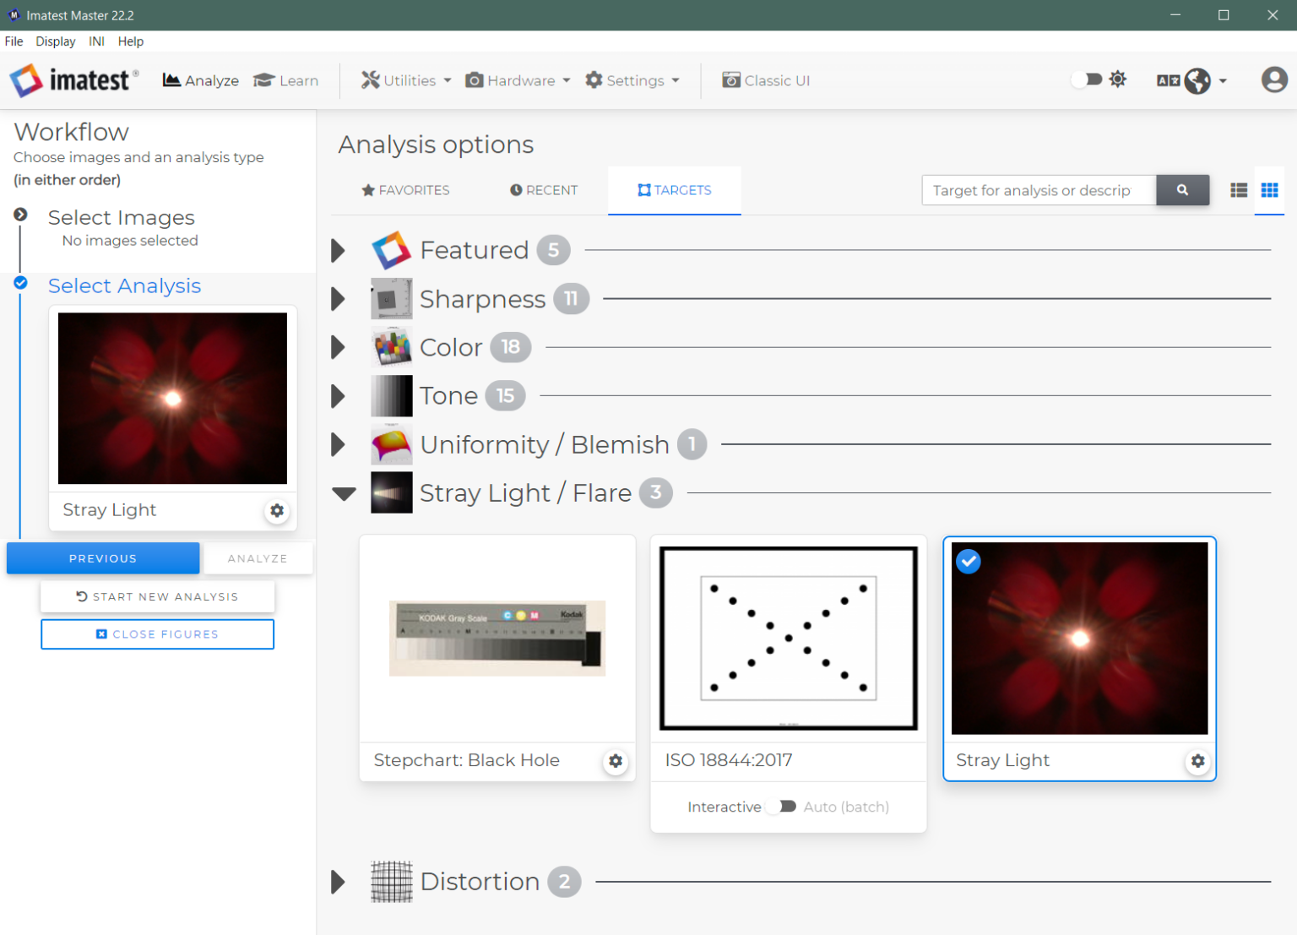Switch ISO 18844:2017 to Auto batch mode
Image resolution: width=1297 pixels, height=935 pixels.
(x=780, y=806)
